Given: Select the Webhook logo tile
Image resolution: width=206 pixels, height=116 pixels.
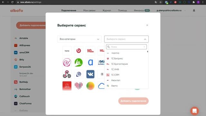Looking at the screenshot, I should click(67, 74).
